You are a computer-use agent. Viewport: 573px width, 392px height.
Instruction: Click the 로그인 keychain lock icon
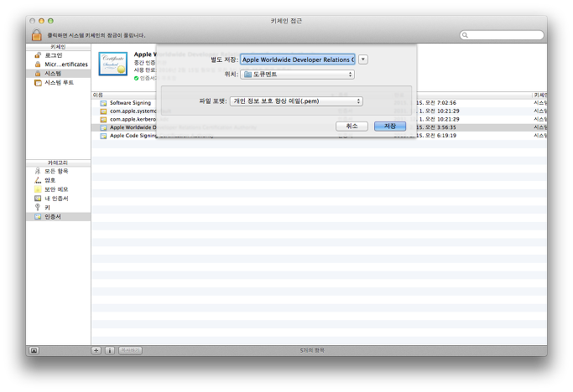point(37,55)
